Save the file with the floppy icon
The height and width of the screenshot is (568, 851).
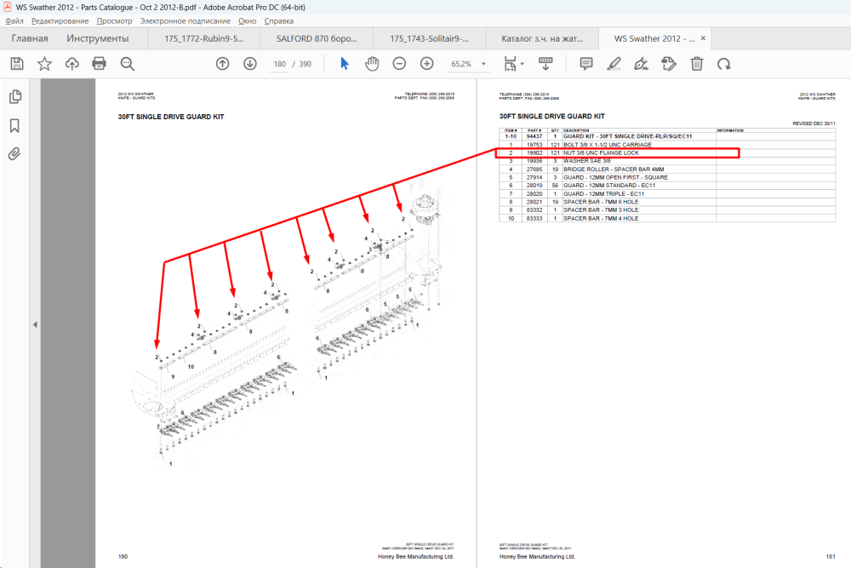point(17,64)
